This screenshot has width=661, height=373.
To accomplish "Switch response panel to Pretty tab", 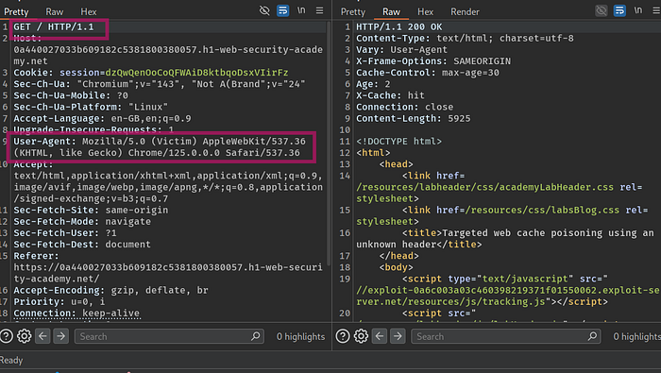I will (x=353, y=11).
